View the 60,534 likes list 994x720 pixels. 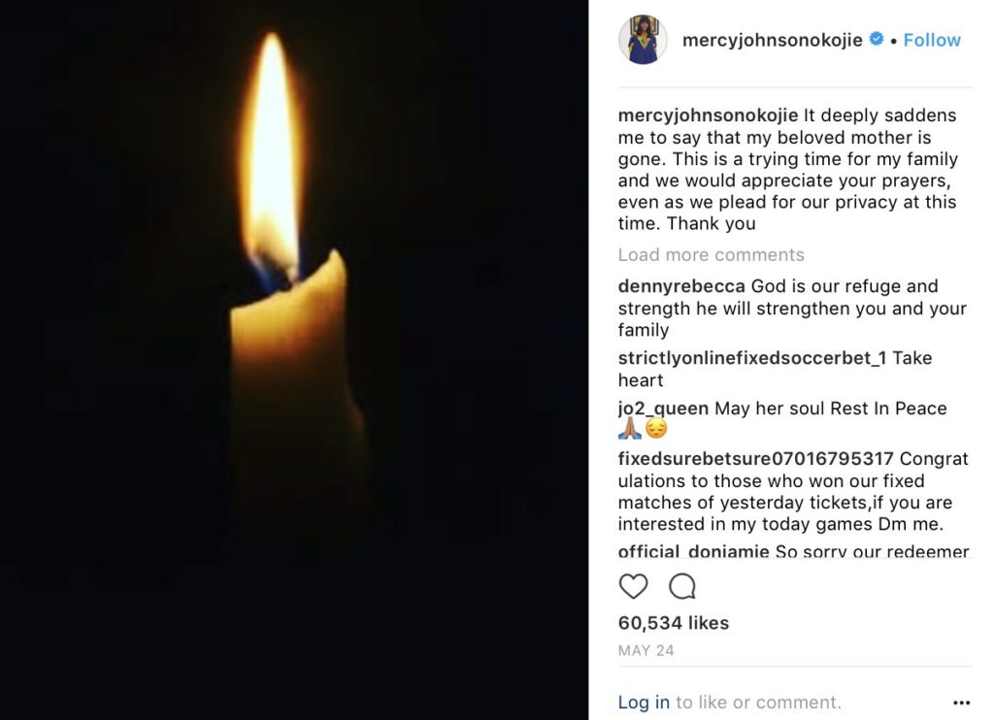[x=674, y=623]
